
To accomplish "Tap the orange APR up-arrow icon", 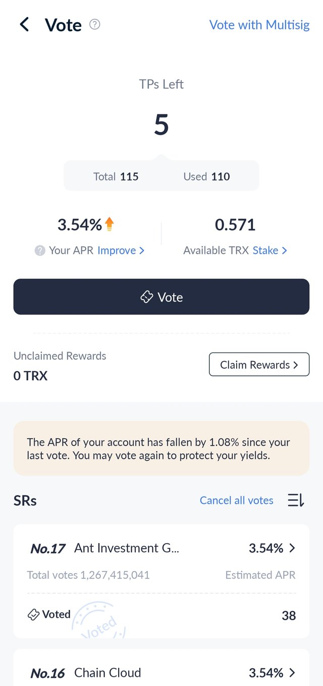I will pyautogui.click(x=110, y=224).
